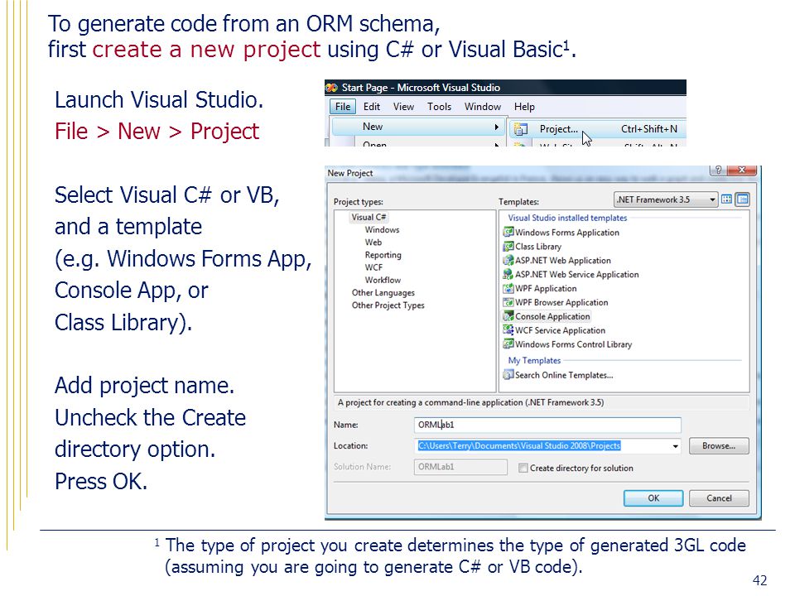Screen dimensions: 795x596
Task: Click the Visual Studio installed templates heading
Action: click(567, 218)
